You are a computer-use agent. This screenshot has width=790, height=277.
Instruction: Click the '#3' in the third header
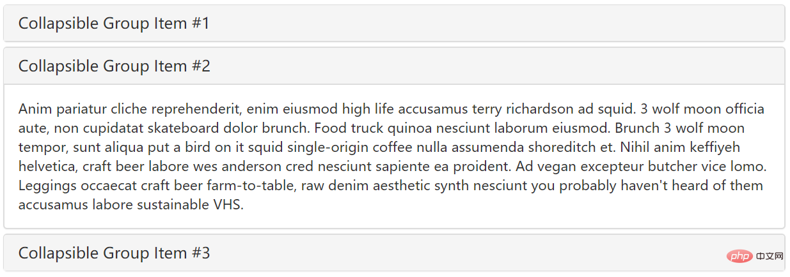point(200,253)
